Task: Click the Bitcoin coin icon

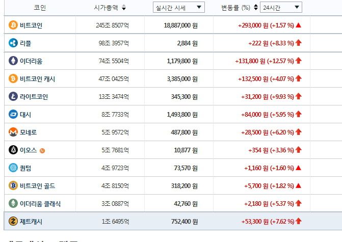Action: coord(13,25)
